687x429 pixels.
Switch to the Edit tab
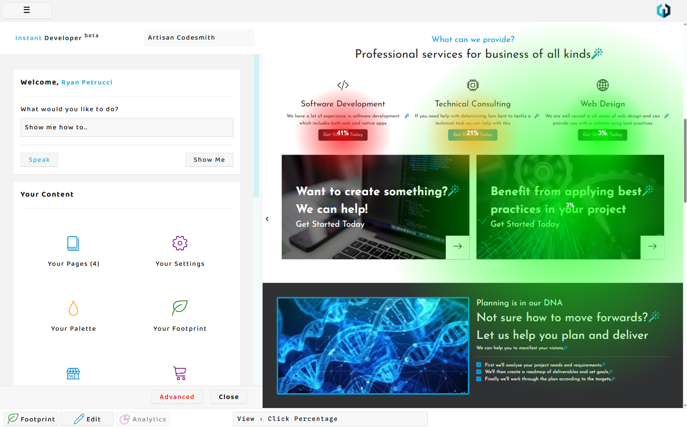tap(87, 419)
